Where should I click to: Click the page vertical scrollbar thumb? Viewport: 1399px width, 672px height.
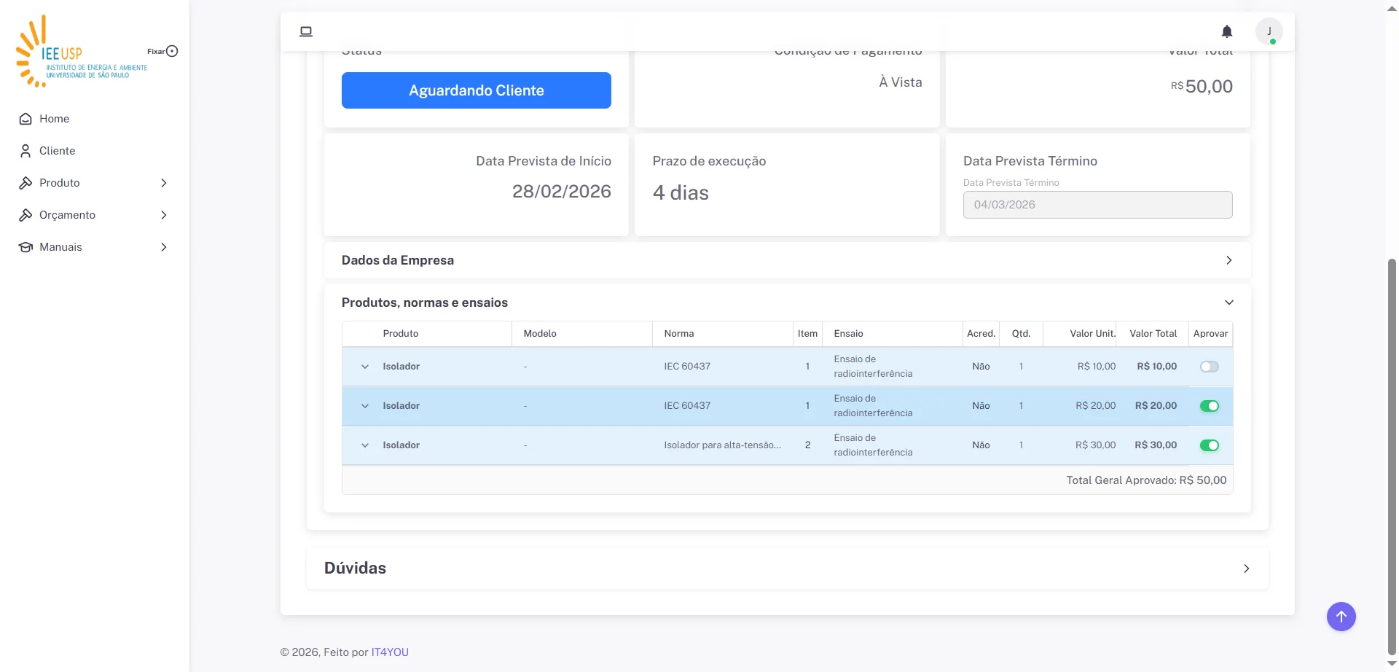[1392, 456]
